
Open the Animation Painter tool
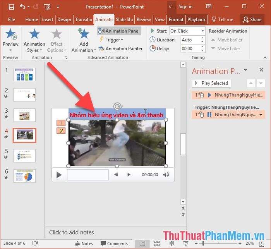click(x=121, y=48)
